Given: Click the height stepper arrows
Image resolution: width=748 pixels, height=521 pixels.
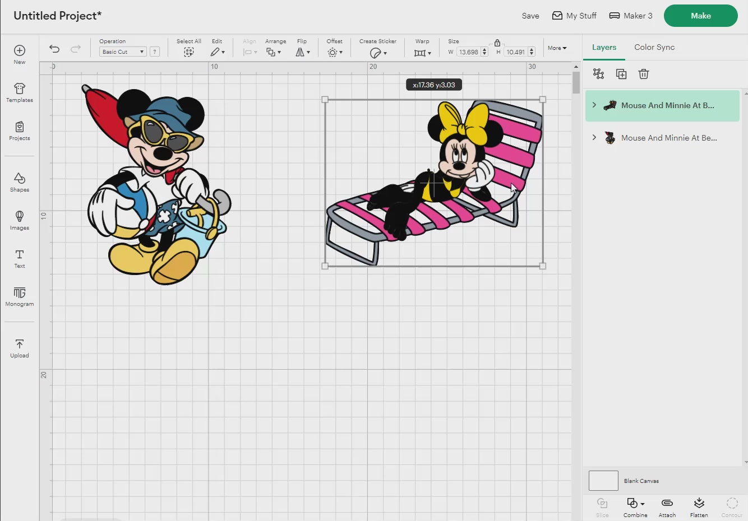Looking at the screenshot, I should (532, 52).
